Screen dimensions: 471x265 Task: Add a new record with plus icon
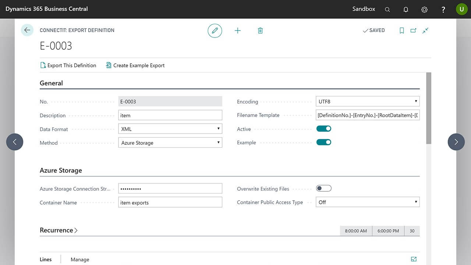tap(238, 31)
